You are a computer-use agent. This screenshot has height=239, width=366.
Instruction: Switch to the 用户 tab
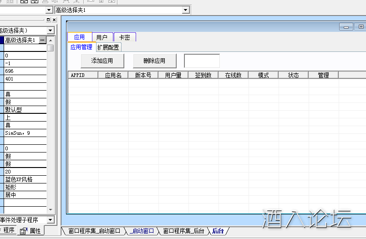click(102, 37)
